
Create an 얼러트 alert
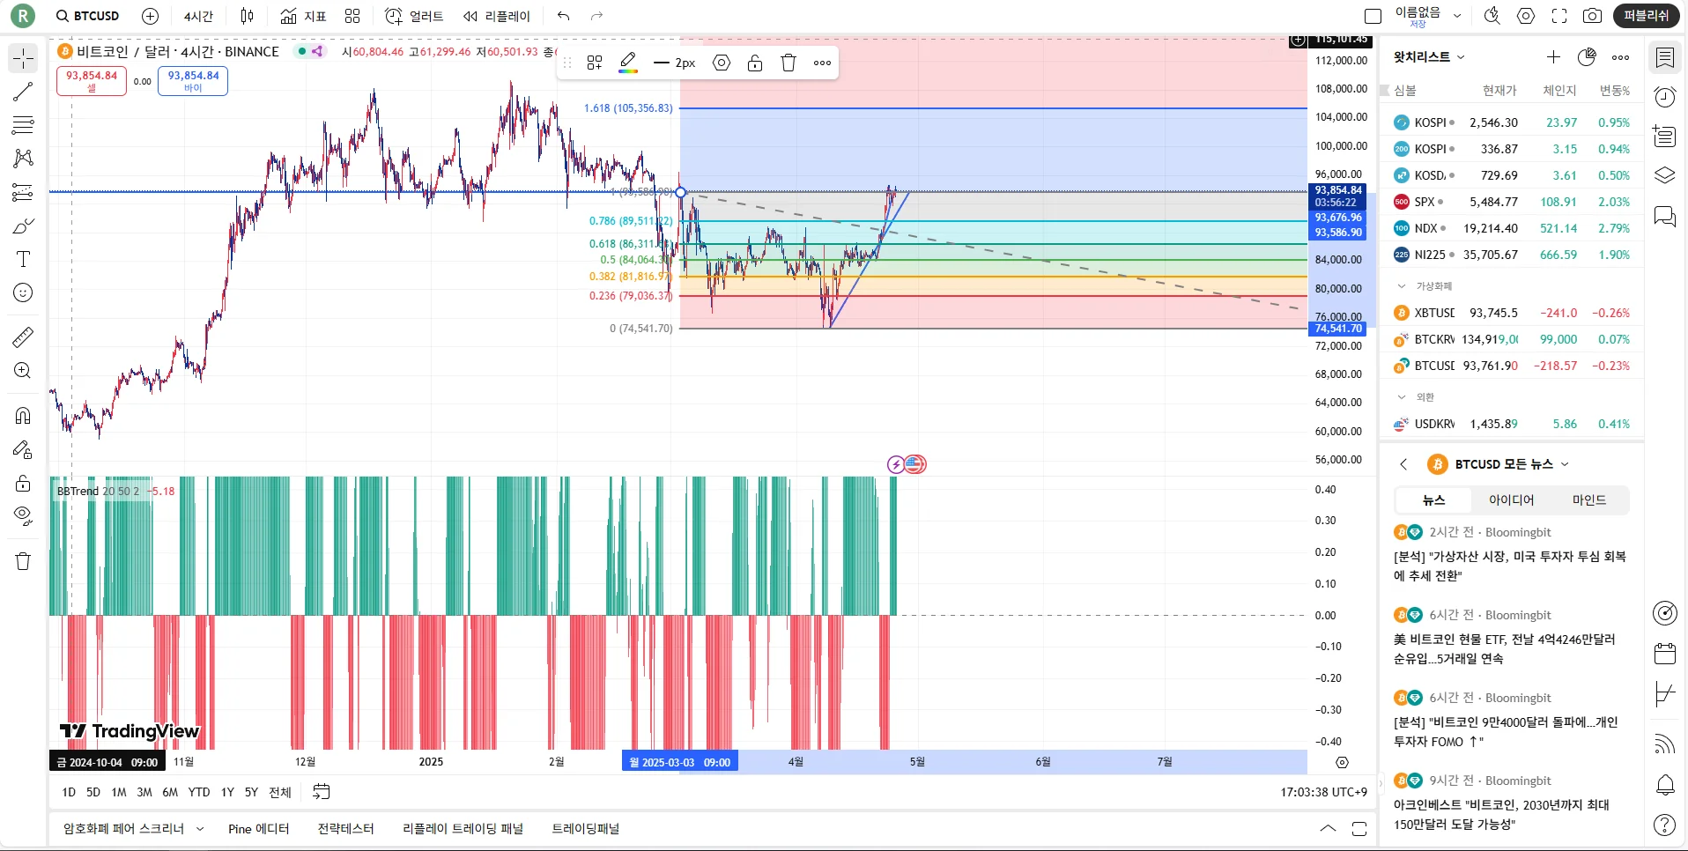click(414, 16)
